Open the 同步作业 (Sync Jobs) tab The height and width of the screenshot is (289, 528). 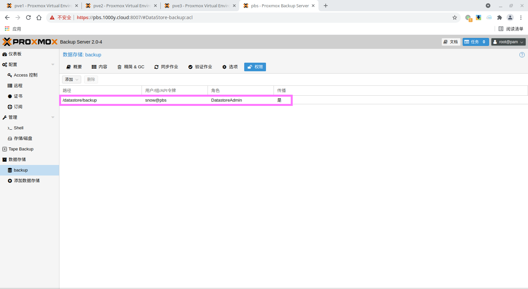166,67
